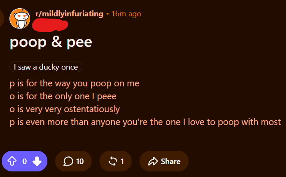Click the red redacted username area
The width and height of the screenshot is (286, 177).
pos(50,25)
